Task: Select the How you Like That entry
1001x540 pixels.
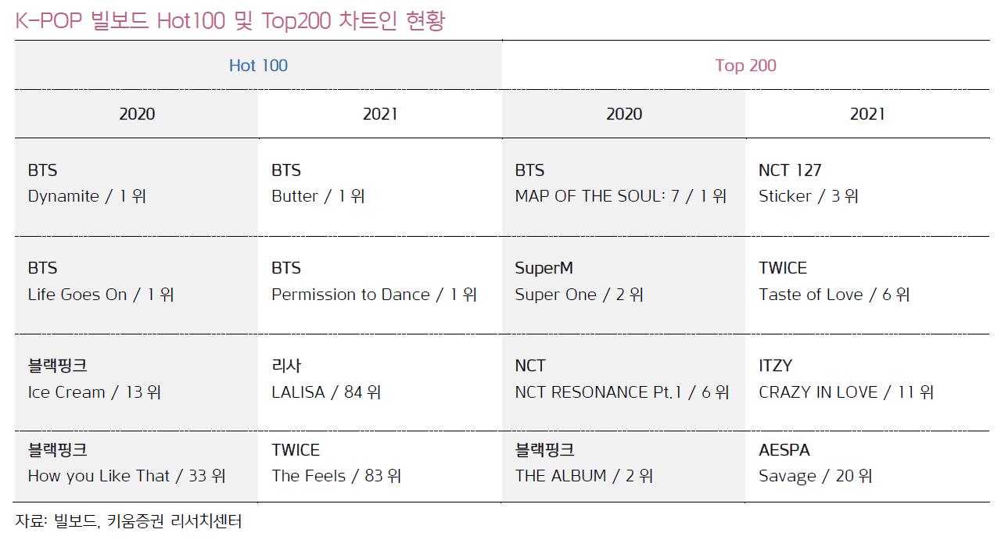Action: 136,467
